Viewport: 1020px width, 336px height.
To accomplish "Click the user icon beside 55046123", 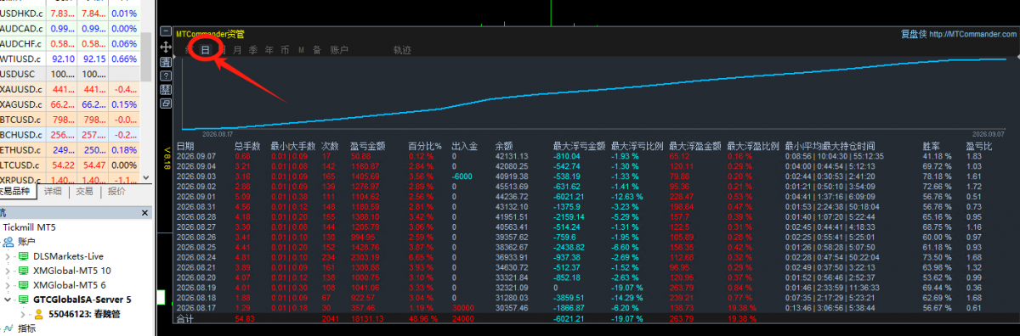I will (x=38, y=313).
